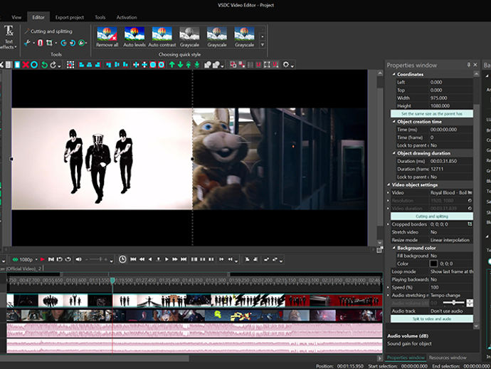Click Set the same size as parent
Viewport: 491px width, 369px height.
(x=432, y=114)
